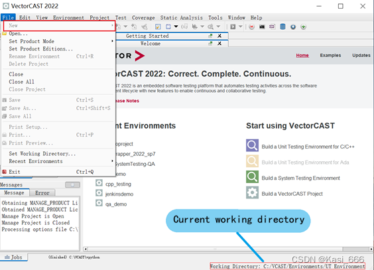
Task: Switch to the Message tab
Action: point(15,193)
